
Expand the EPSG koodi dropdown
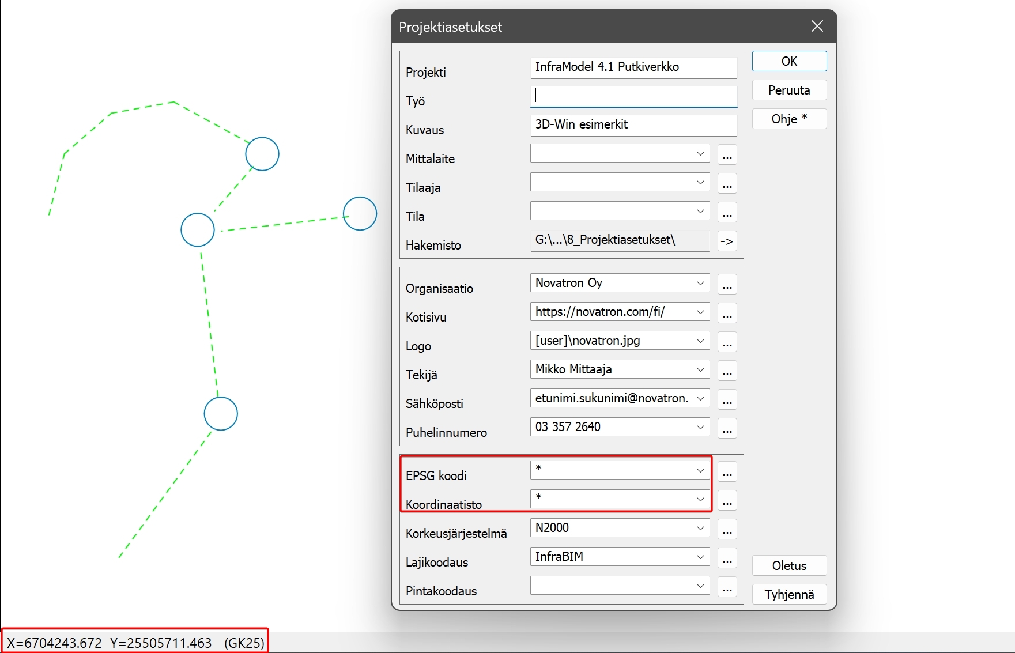coord(700,470)
